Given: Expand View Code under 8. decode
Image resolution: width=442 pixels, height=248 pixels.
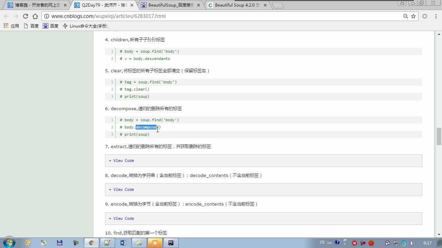Looking at the screenshot, I should (x=121, y=189).
